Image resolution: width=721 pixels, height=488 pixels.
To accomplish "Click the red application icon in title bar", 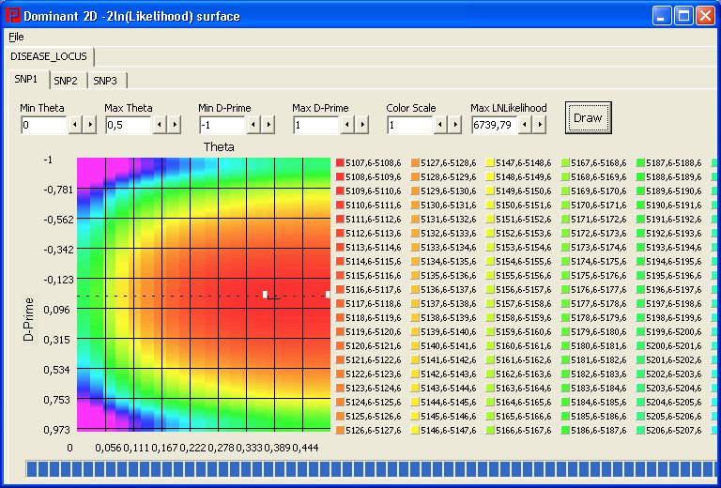I will pos(13,16).
